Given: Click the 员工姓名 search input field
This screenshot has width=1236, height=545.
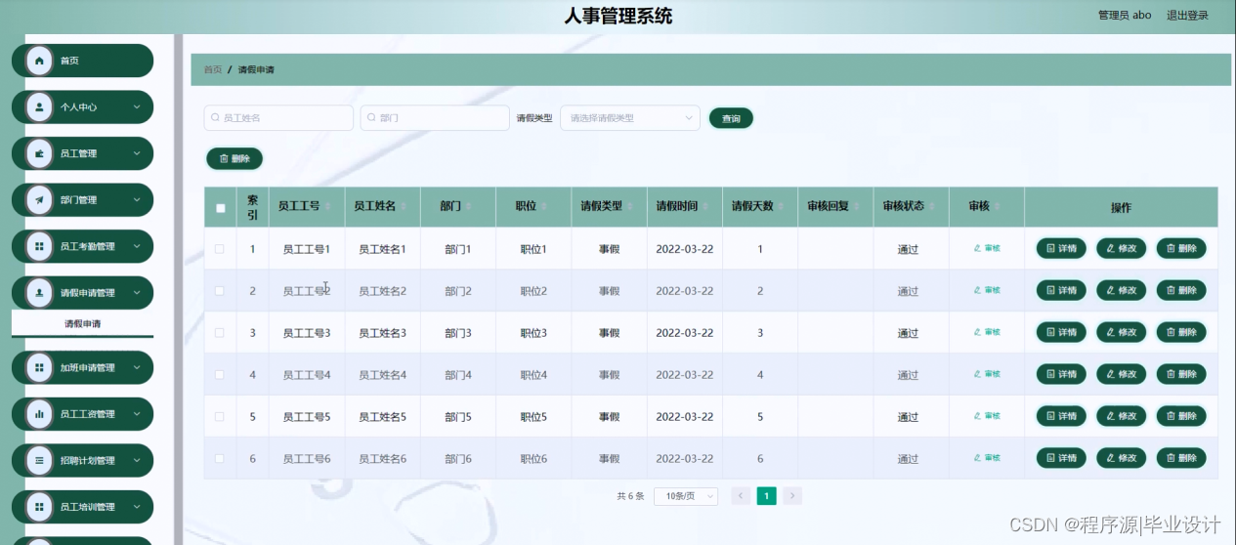Looking at the screenshot, I should point(278,118).
